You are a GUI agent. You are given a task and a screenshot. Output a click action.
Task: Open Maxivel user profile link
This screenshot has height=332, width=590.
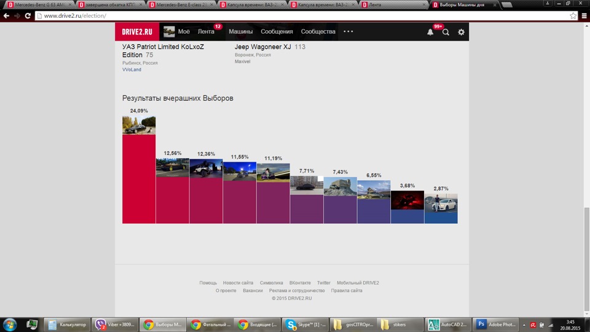point(242,61)
